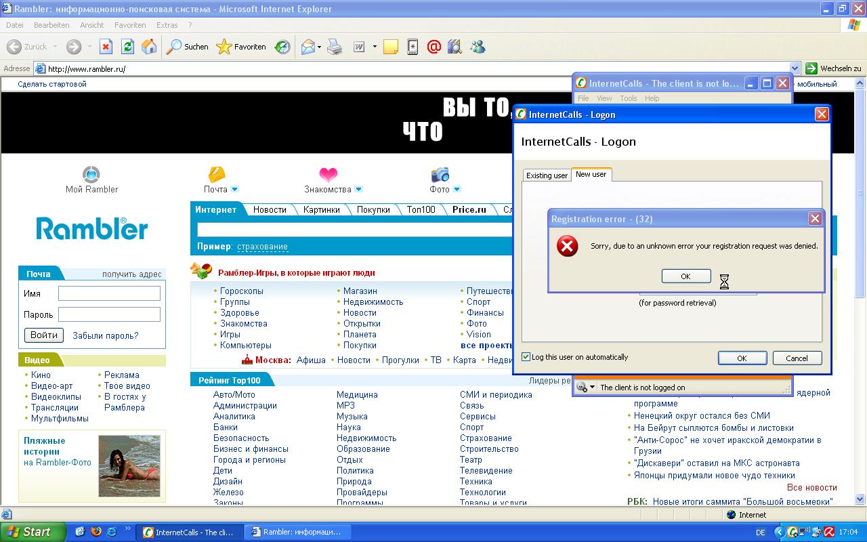Switch to the Existing user tab
This screenshot has width=867, height=542.
click(x=547, y=175)
